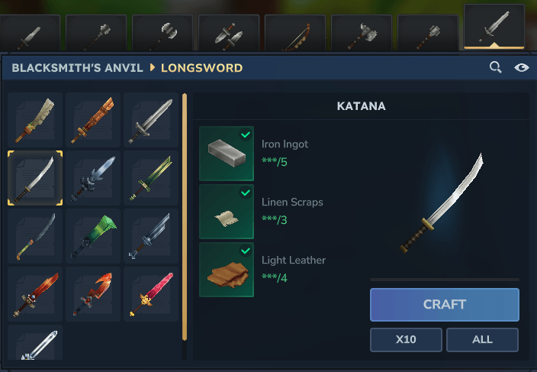The height and width of the screenshot is (372, 537).
Task: Open the double-bladed axe tab
Action: click(162, 34)
